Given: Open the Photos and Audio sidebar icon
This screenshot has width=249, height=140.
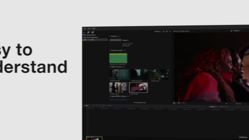Looking at the screenshot, I should click(88, 32).
